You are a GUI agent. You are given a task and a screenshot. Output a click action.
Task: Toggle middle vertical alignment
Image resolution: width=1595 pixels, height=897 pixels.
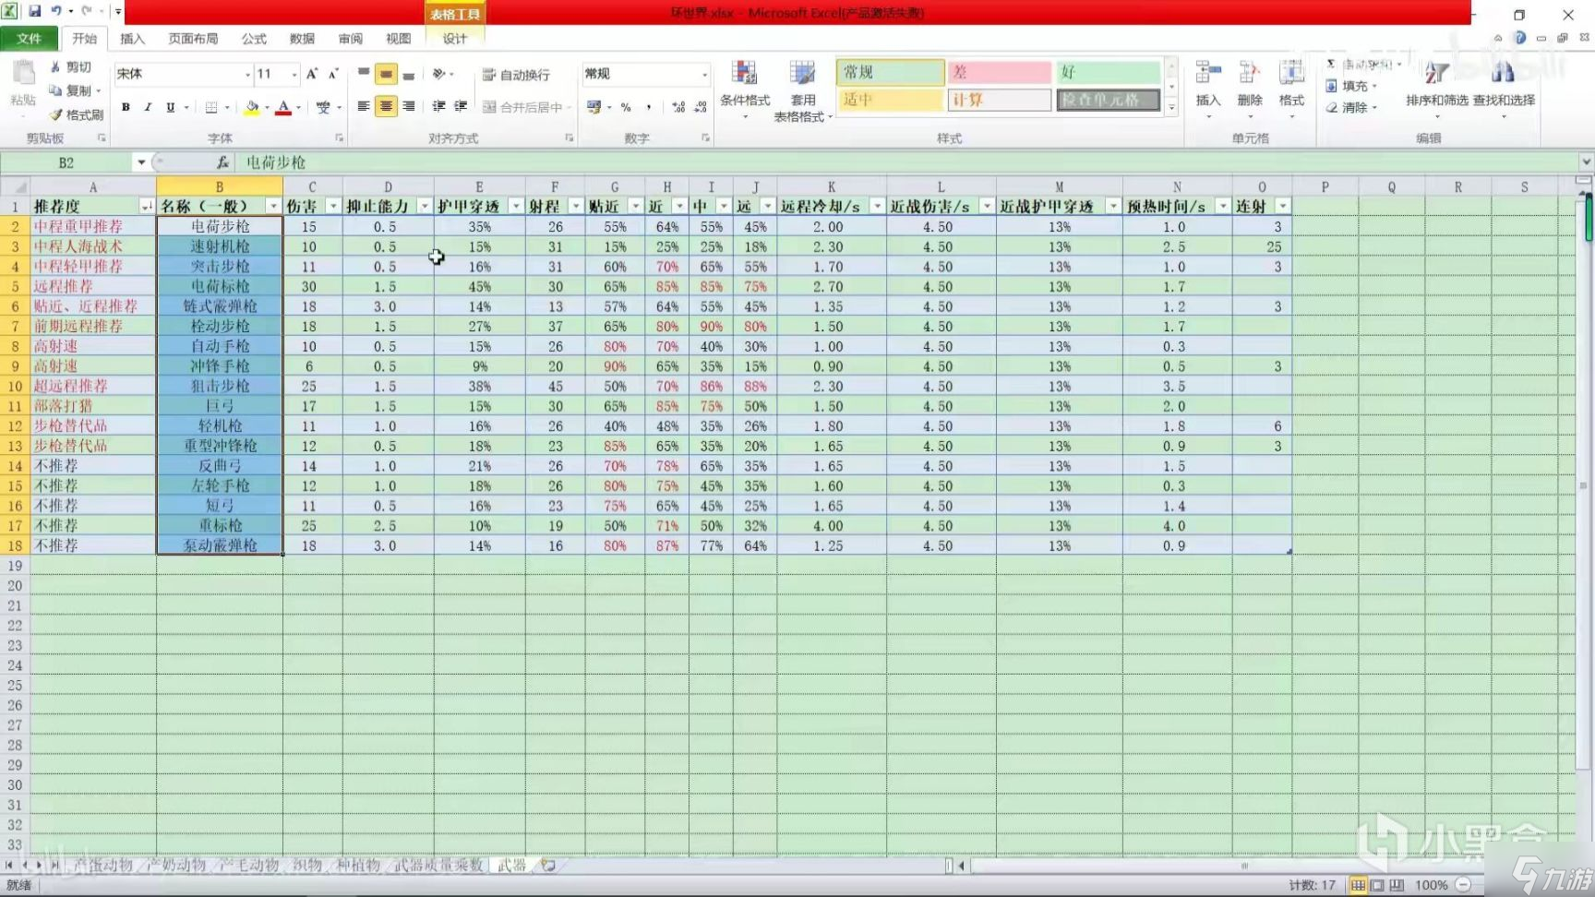386,74
